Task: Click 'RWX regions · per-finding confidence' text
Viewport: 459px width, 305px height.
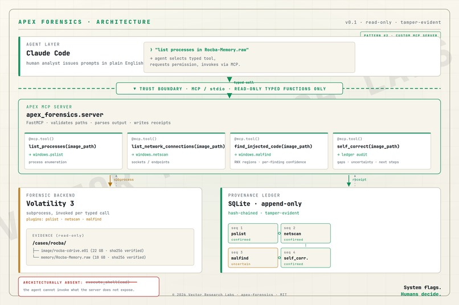Action: click(x=270, y=162)
